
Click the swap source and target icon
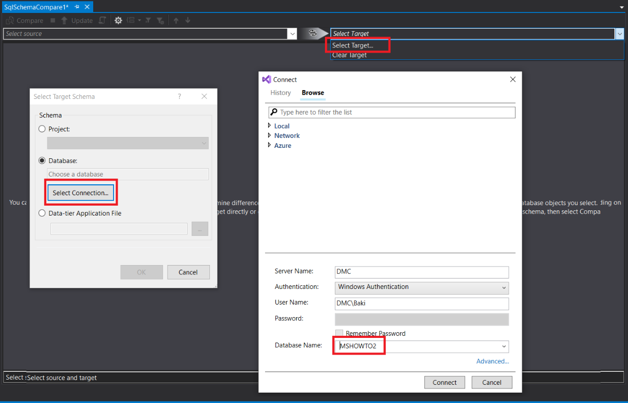(312, 33)
